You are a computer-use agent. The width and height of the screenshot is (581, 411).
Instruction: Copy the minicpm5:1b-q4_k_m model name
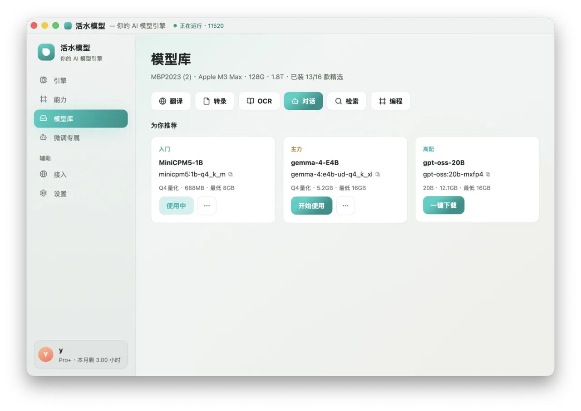[231, 175]
